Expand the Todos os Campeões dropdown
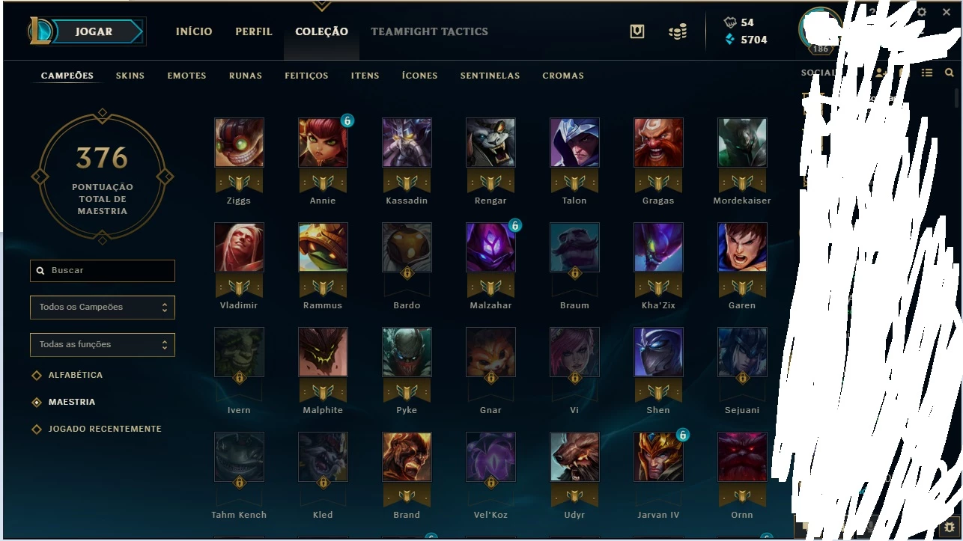The height and width of the screenshot is (541, 963). 103,307
